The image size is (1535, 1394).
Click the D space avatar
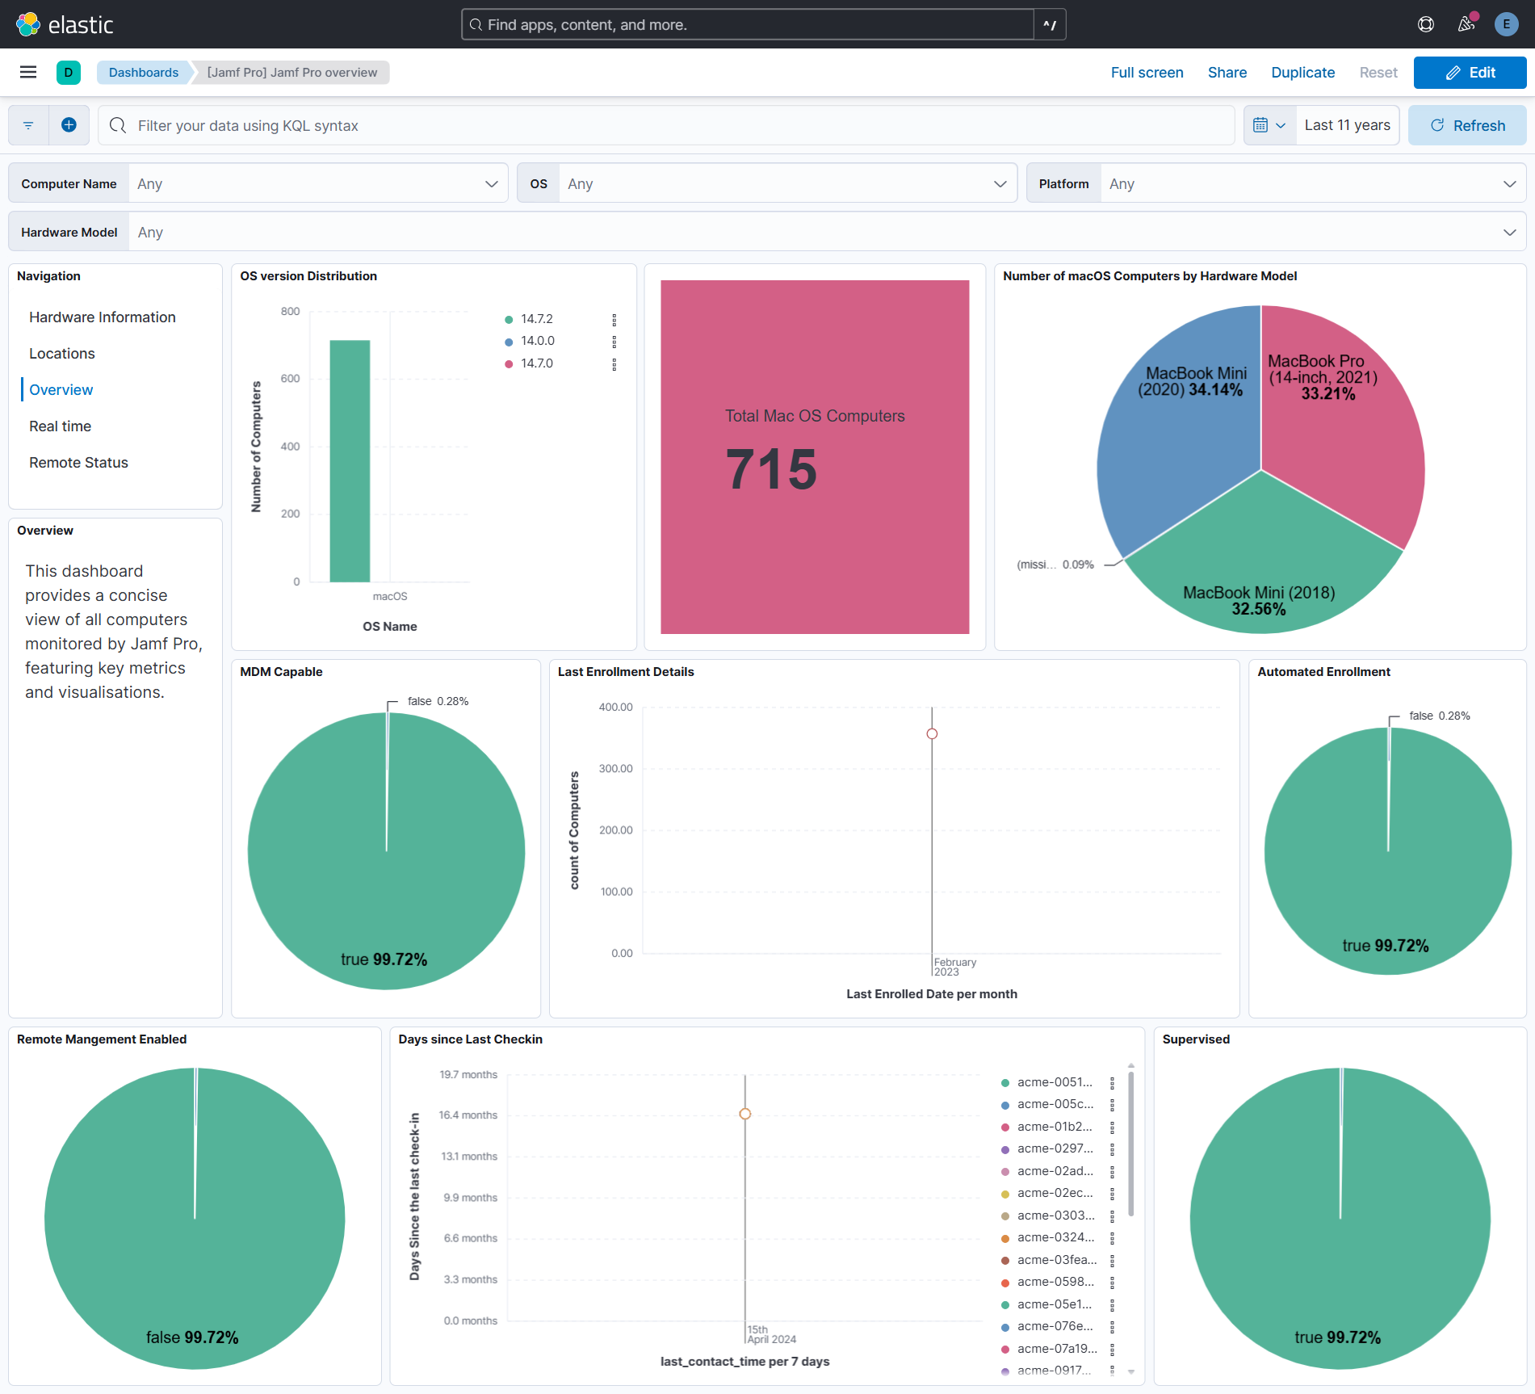(x=69, y=73)
